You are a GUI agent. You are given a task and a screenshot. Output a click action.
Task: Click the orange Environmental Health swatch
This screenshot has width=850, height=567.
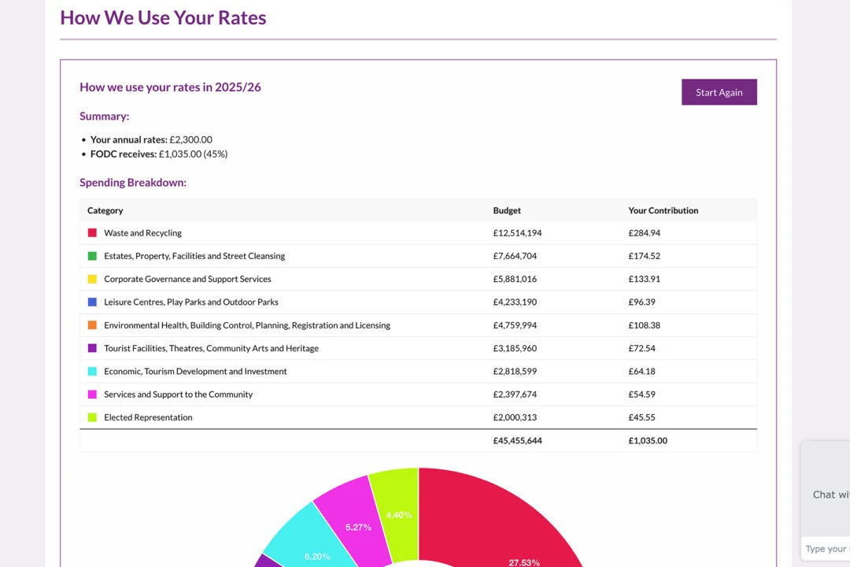(92, 325)
